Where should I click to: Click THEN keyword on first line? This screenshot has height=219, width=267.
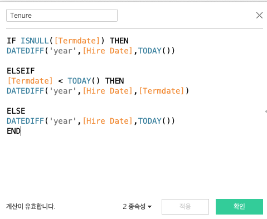[x=119, y=41]
